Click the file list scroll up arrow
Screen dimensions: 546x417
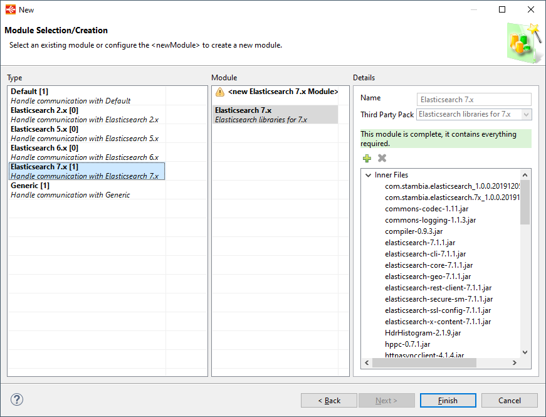click(525, 175)
